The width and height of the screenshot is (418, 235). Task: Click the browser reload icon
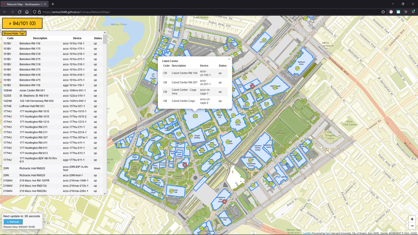coord(20,12)
